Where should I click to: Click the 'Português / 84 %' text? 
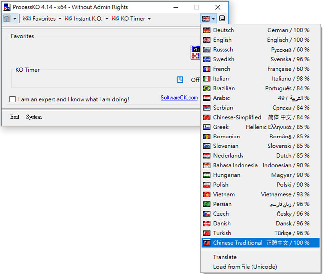[x=287, y=88]
